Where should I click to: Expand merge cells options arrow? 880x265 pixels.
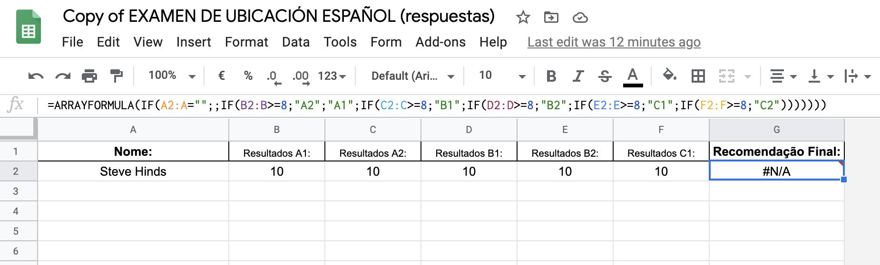[748, 76]
